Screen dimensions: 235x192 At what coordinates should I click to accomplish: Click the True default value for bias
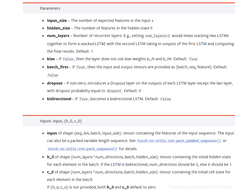193,59
